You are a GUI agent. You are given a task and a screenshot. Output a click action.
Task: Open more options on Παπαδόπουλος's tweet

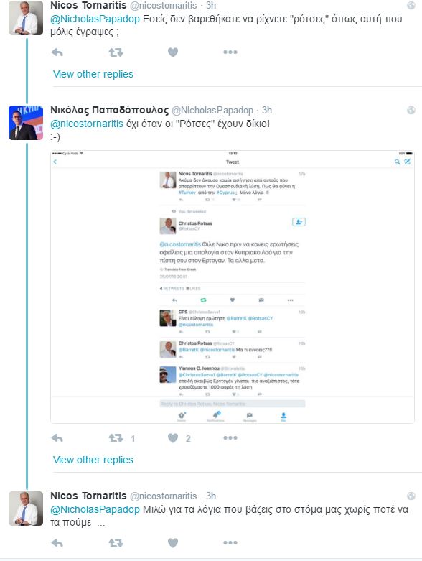230,437
